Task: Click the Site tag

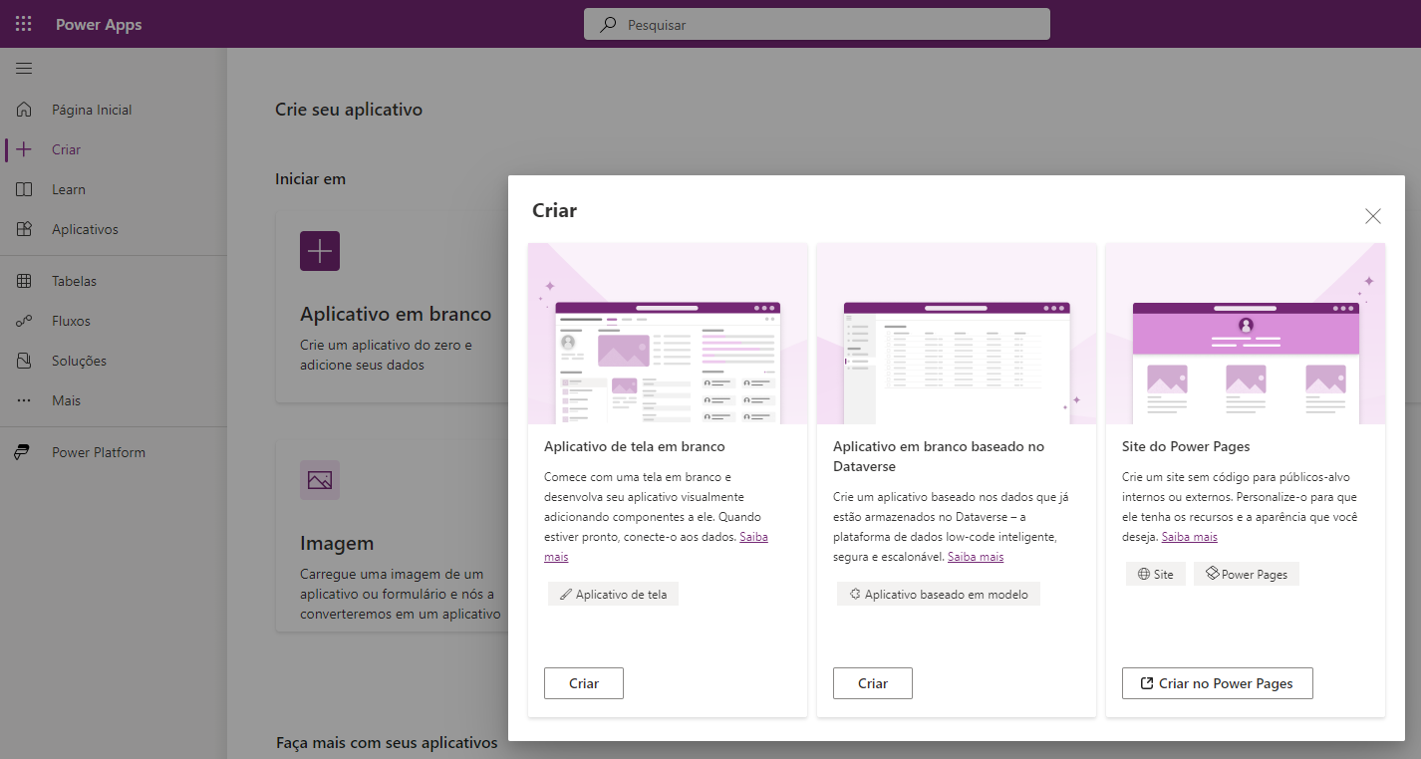Action: 1156,574
